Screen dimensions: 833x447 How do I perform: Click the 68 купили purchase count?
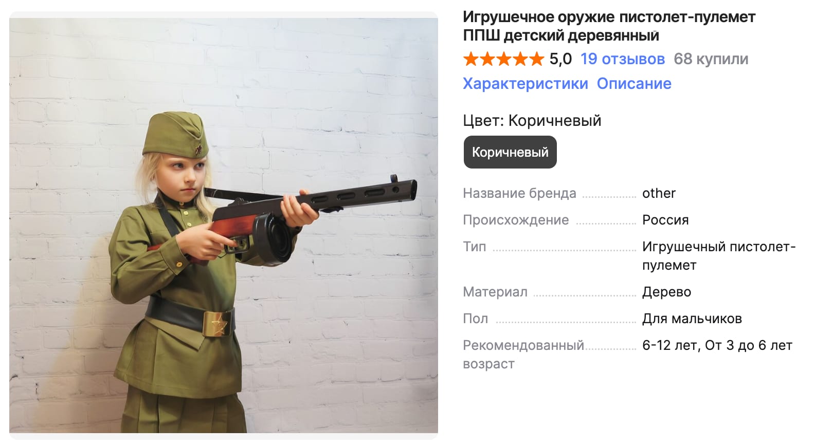(x=711, y=59)
